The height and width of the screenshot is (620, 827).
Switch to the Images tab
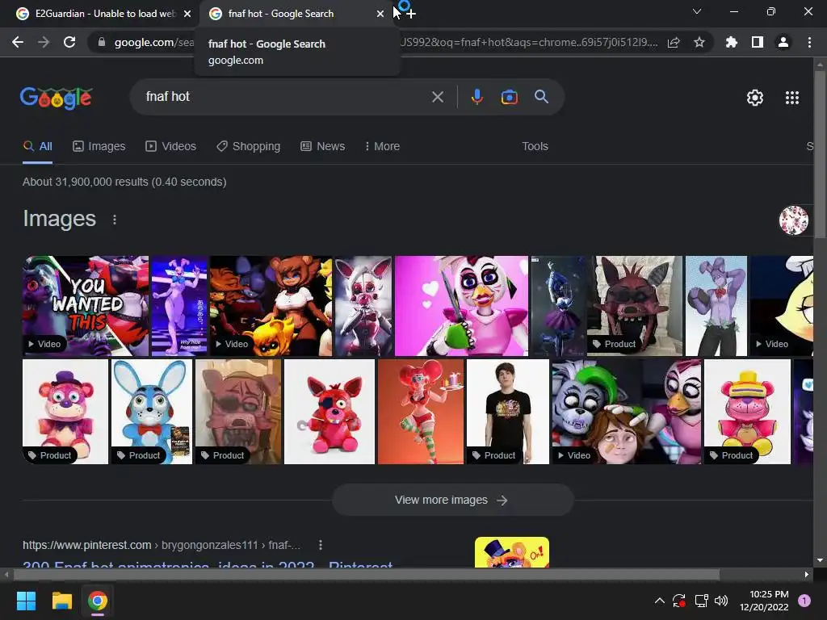(99, 147)
